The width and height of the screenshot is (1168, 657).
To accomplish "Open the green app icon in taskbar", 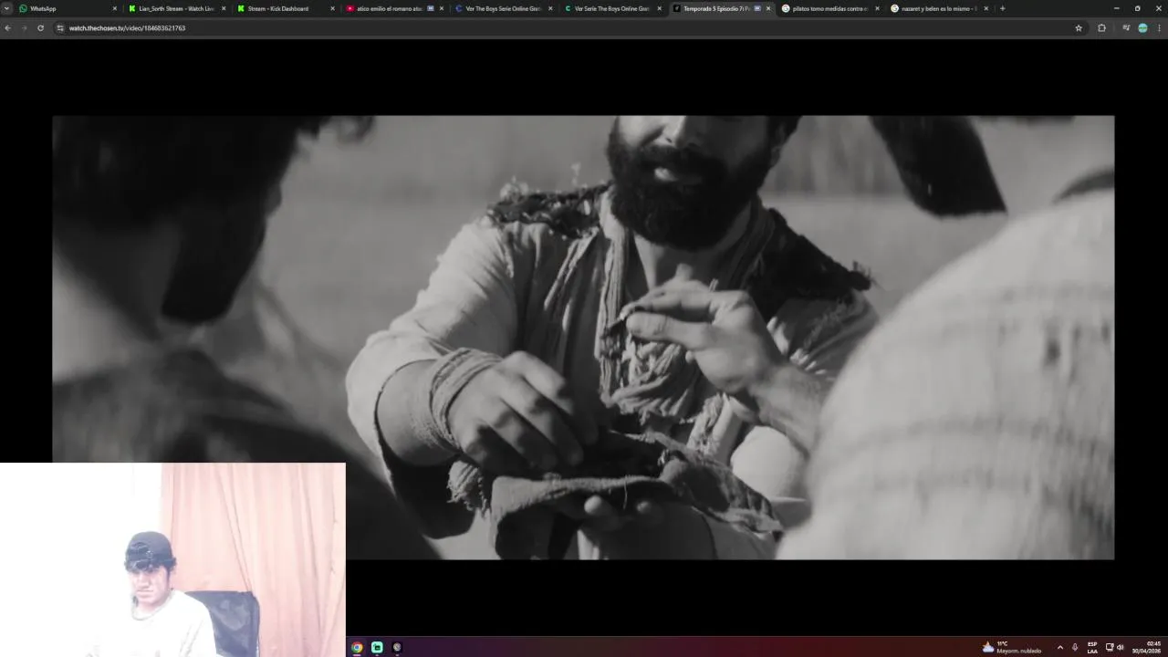I will pos(377,647).
